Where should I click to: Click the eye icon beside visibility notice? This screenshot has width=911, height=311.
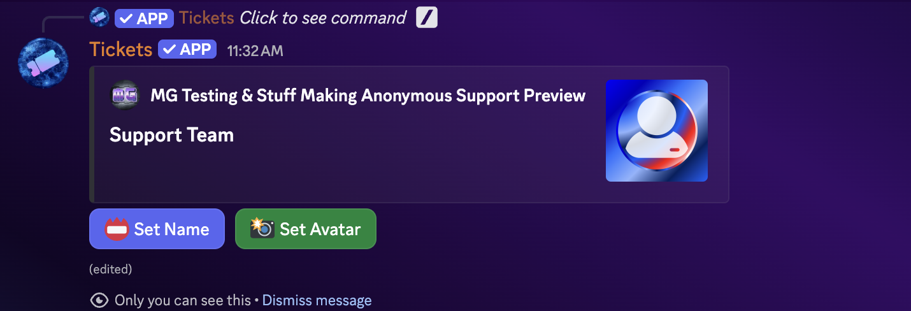pos(99,300)
